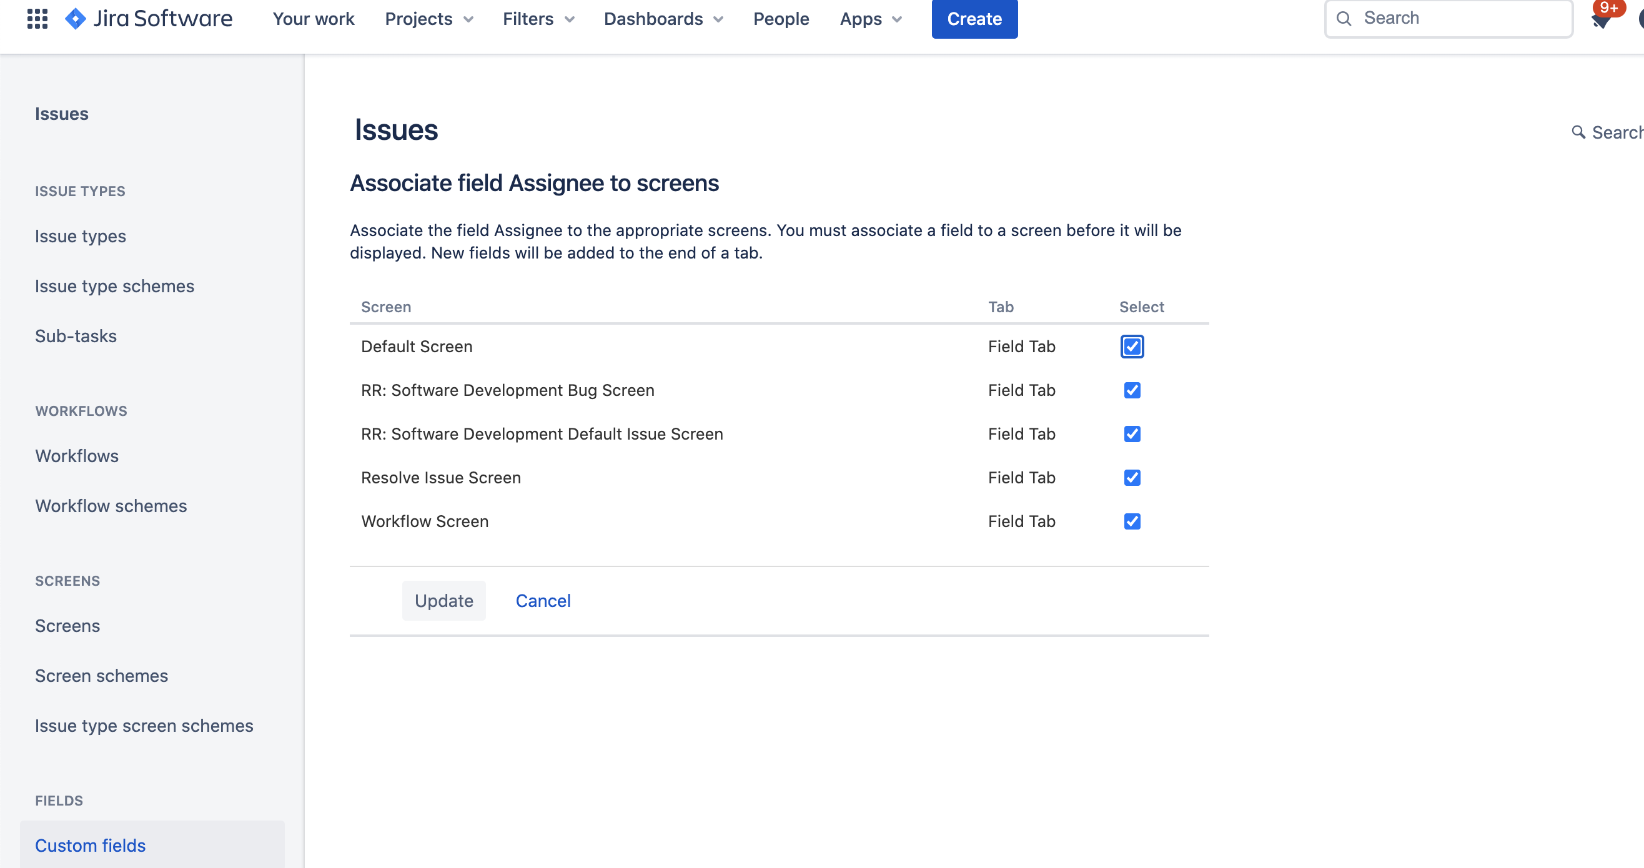Open the app switcher grid icon

(37, 19)
